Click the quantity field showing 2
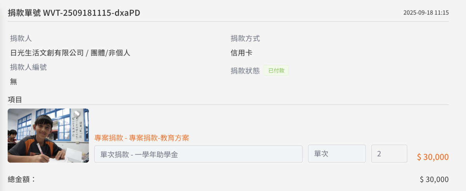 click(x=389, y=154)
